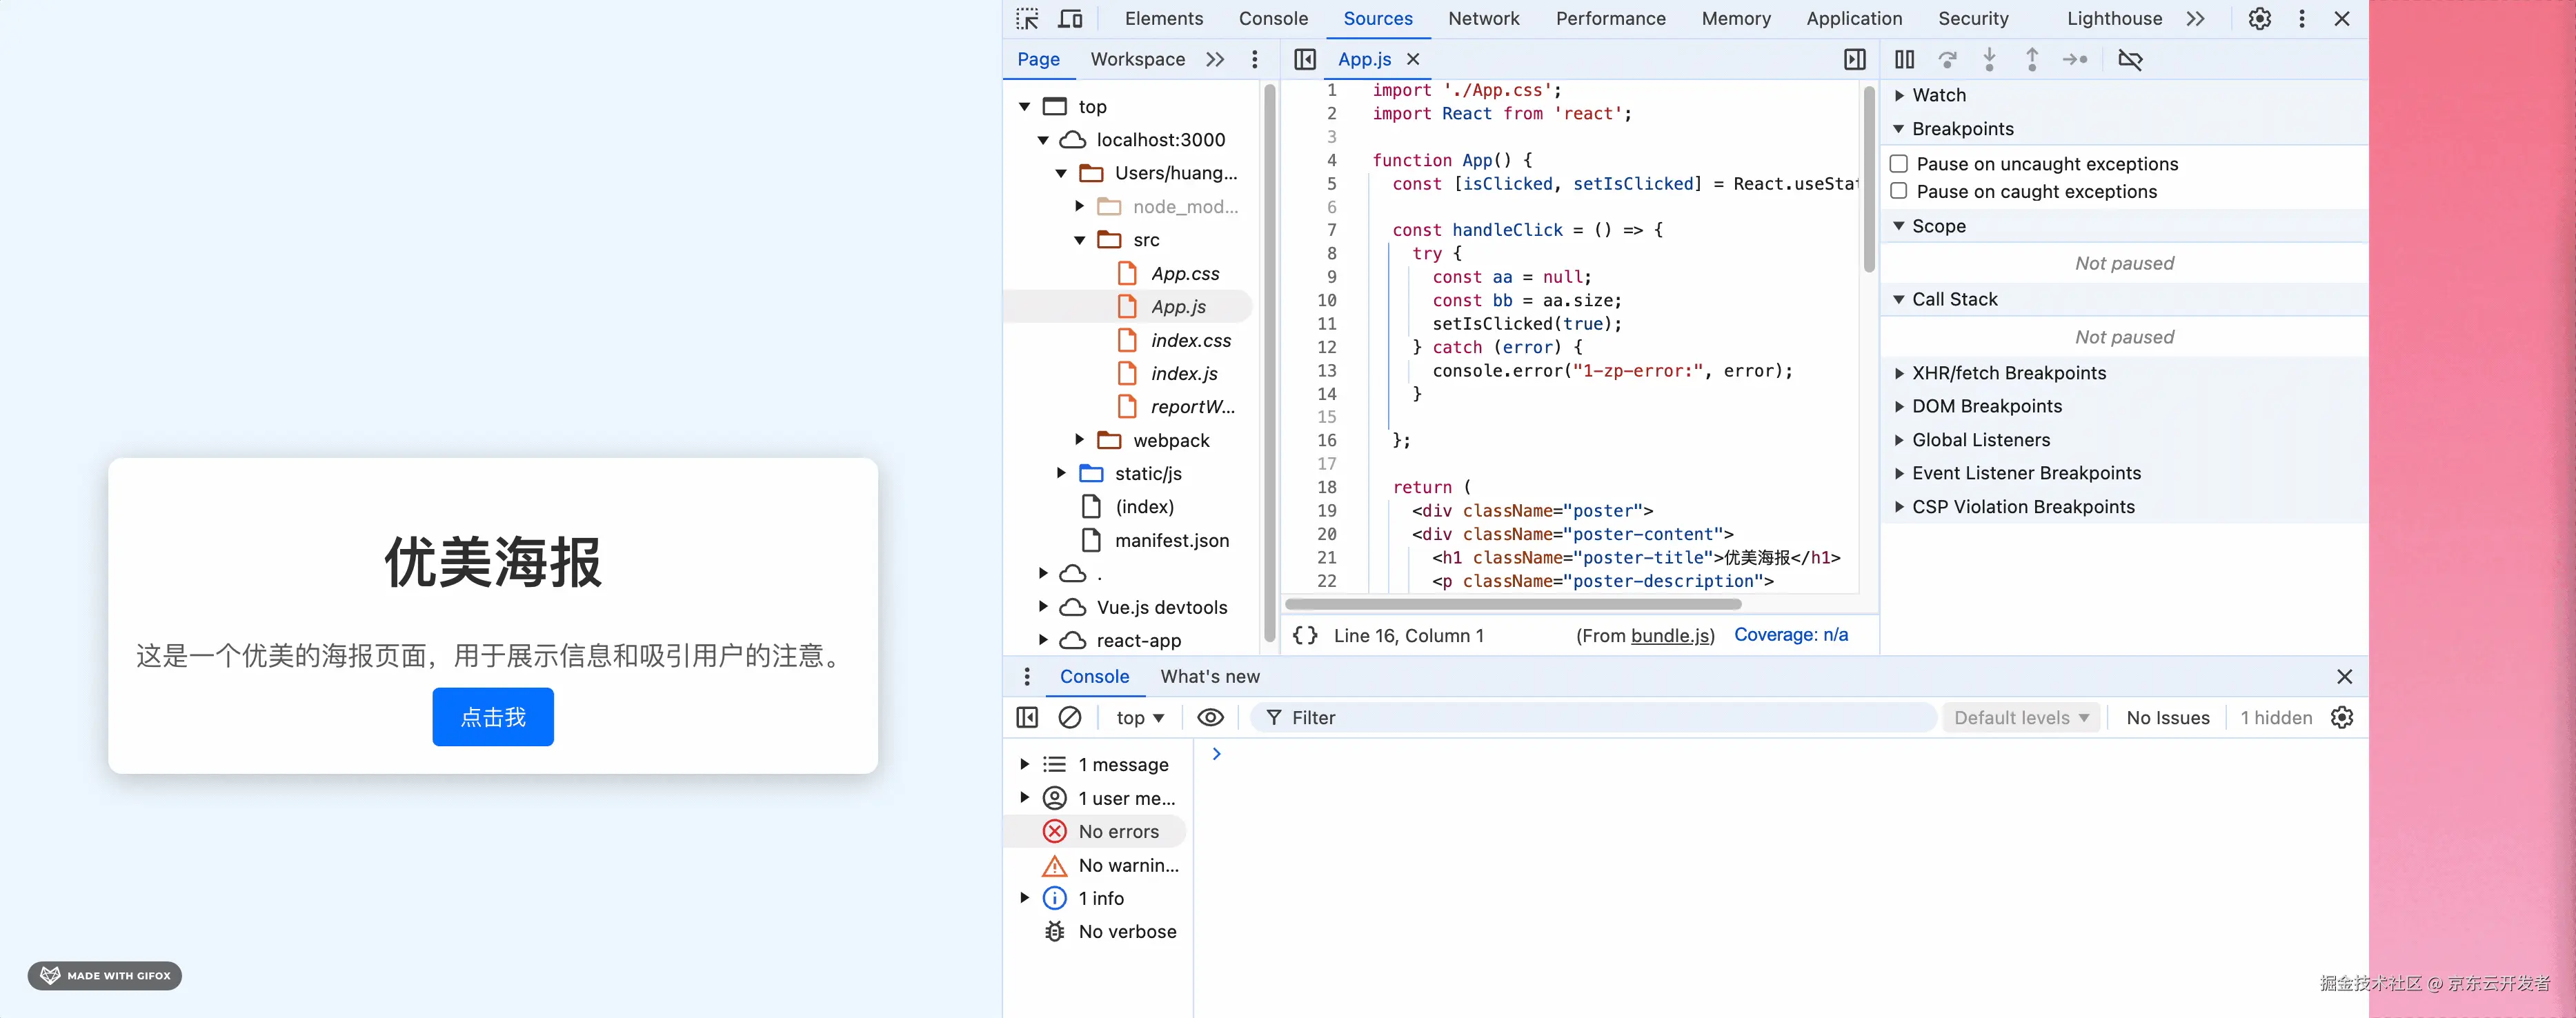The image size is (2576, 1018).
Task: Expand the webpack folder
Action: [1079, 440]
